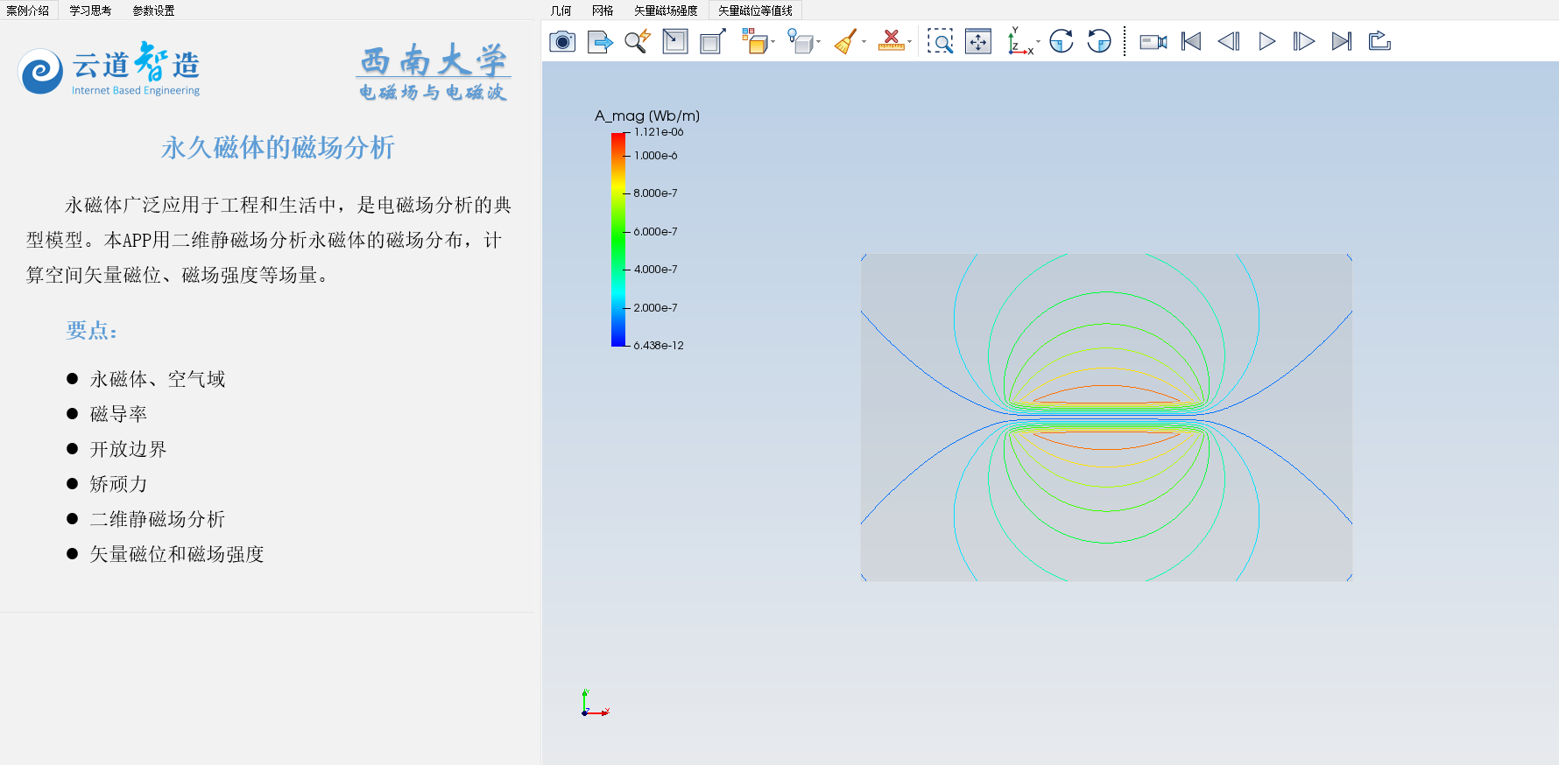This screenshot has height=765, width=1559.
Task: Click the 西南大学 logo
Action: 434,72
